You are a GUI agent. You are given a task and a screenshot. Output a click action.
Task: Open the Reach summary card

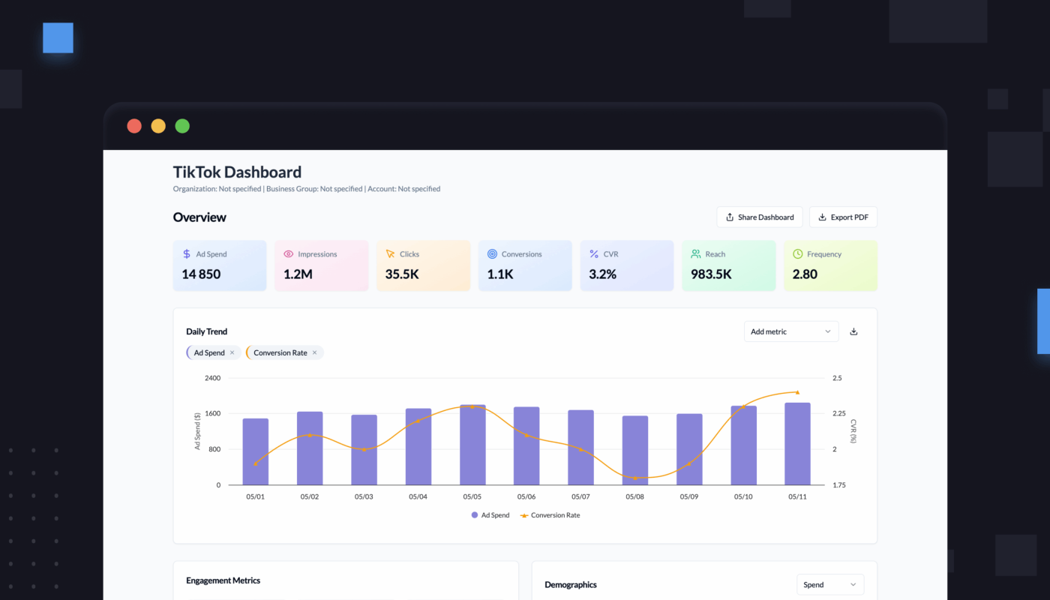click(728, 265)
